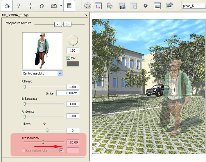Click the color palette icon in toolbar

(x=110, y=6)
